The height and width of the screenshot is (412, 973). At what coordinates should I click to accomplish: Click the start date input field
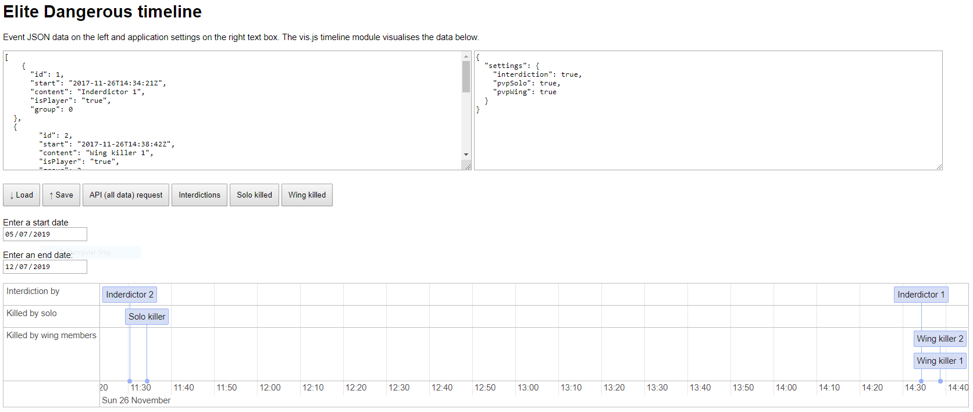click(45, 234)
